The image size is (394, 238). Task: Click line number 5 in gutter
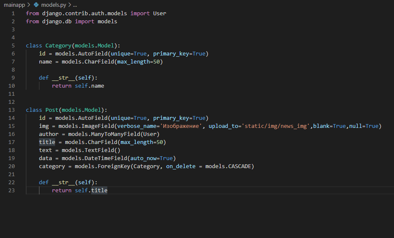click(x=13, y=46)
